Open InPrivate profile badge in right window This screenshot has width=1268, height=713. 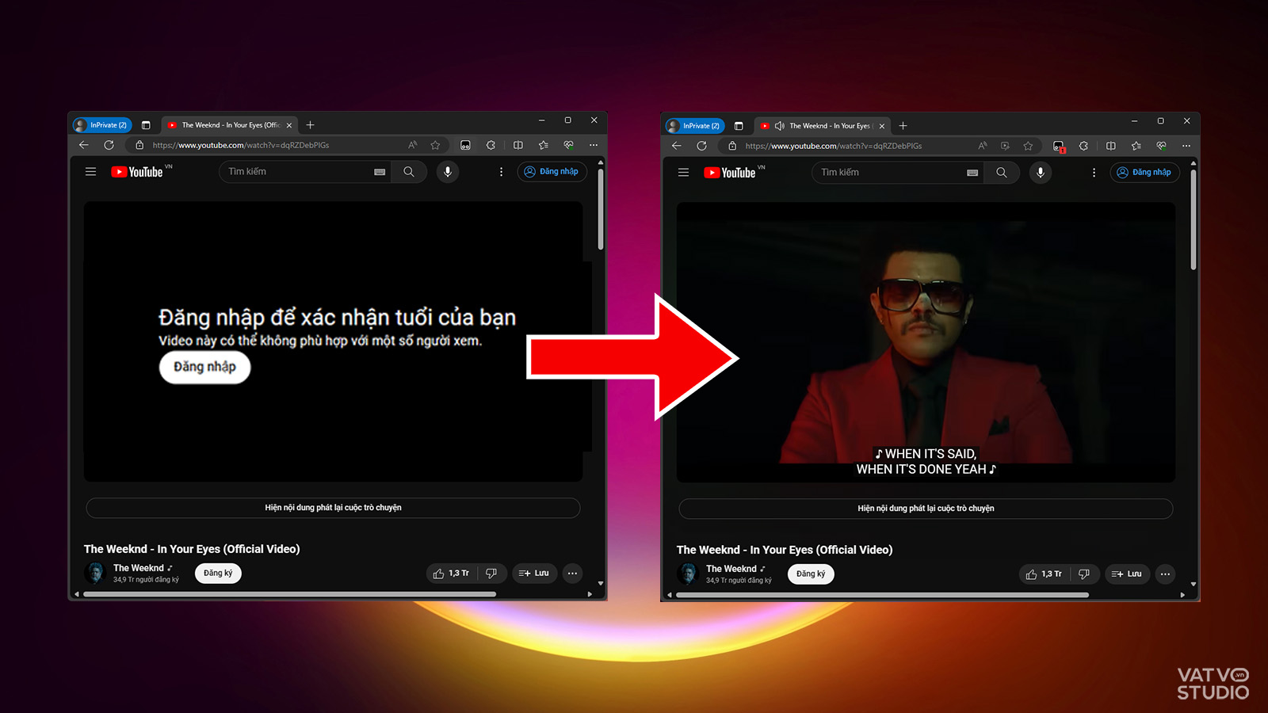pyautogui.click(x=695, y=126)
